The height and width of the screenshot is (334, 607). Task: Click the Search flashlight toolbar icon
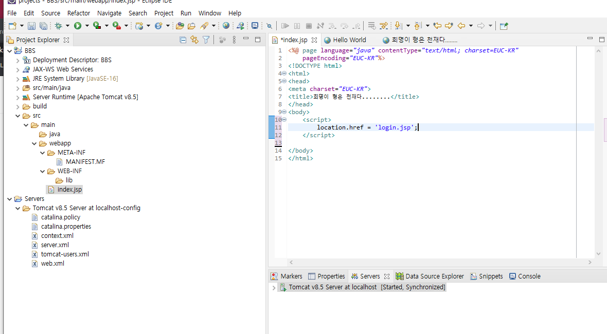204,26
